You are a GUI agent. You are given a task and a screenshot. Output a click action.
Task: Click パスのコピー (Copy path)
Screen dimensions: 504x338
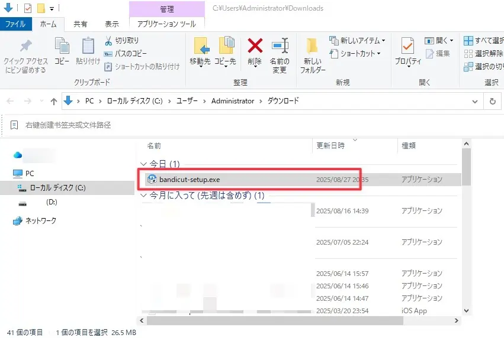click(x=126, y=54)
